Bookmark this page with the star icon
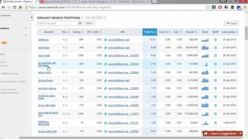 pos(208,7)
